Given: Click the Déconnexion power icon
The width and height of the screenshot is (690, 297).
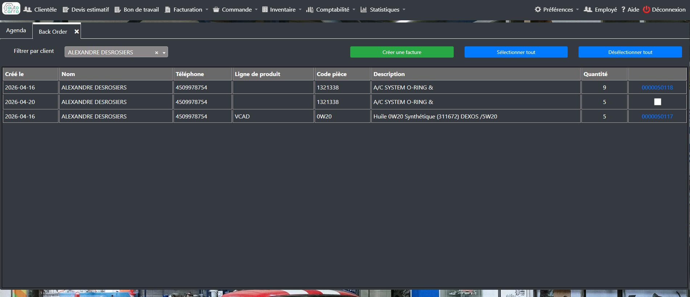Looking at the screenshot, I should pos(646,9).
